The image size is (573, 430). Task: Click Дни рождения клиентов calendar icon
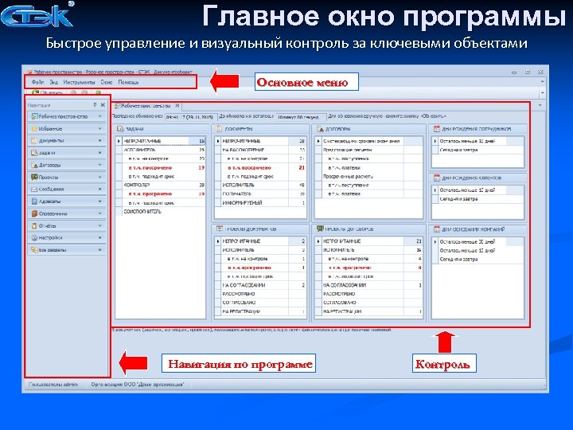click(436, 178)
